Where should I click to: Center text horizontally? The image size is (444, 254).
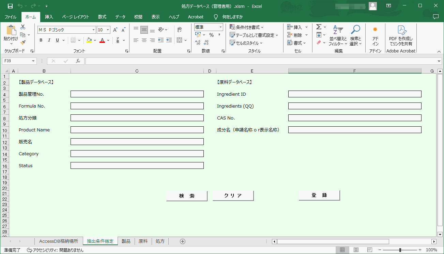(x=144, y=40)
